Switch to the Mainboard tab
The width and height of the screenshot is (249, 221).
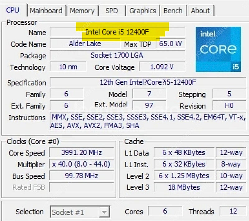(x=46, y=11)
